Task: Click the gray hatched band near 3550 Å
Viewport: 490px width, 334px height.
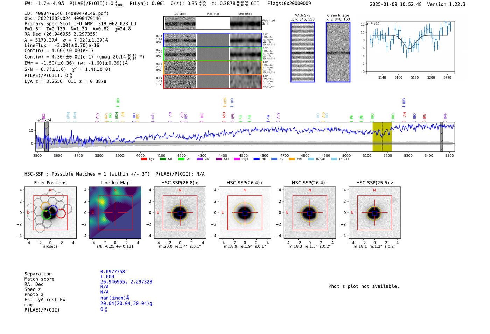Action: click(x=47, y=137)
